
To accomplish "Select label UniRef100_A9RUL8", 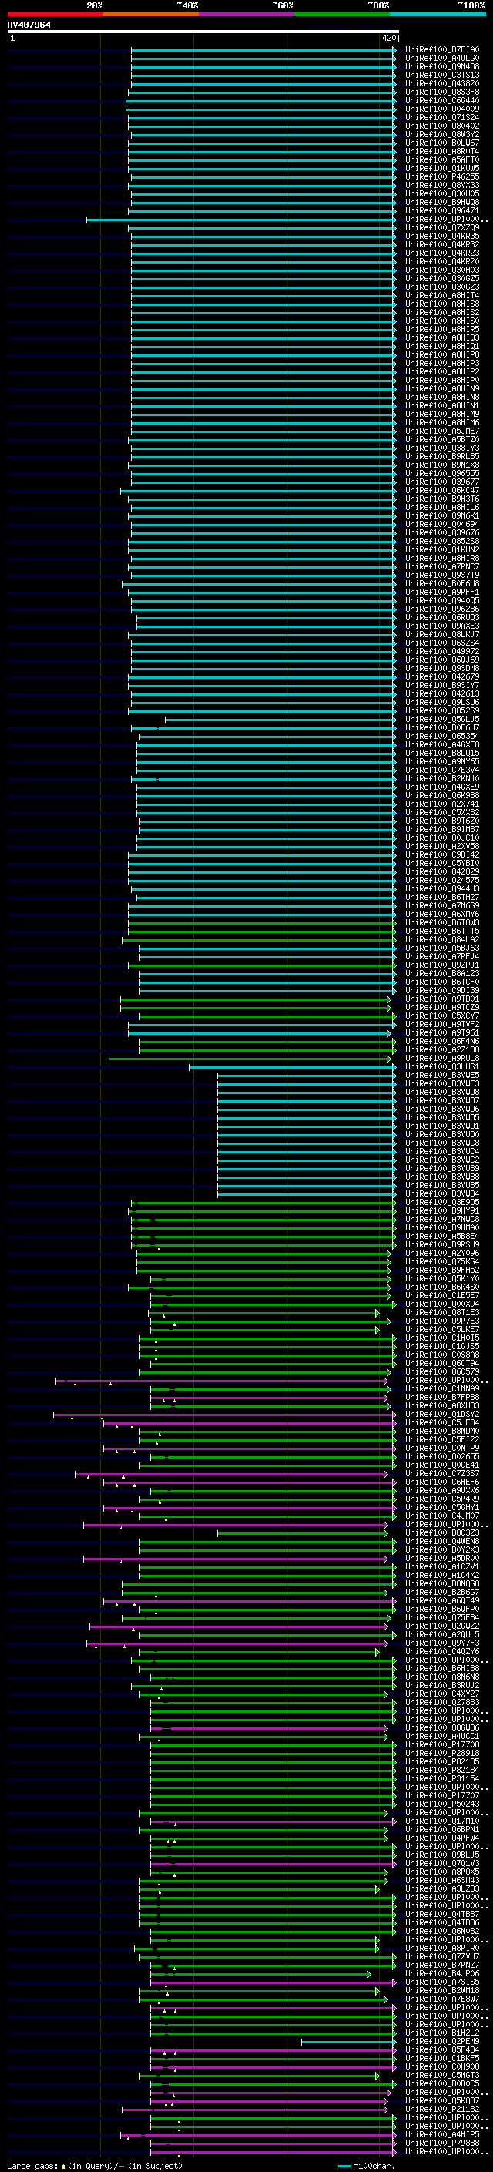I will point(442,1058).
